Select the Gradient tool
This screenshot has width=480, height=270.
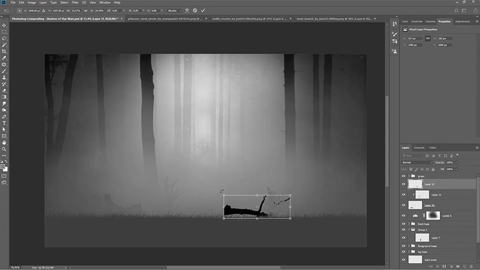[x=4, y=97]
